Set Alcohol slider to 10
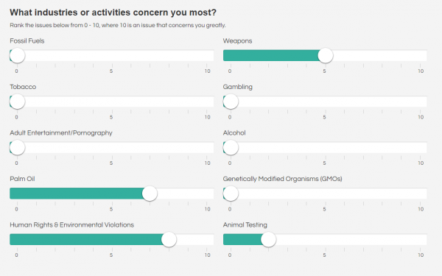 pyautogui.click(x=420, y=148)
